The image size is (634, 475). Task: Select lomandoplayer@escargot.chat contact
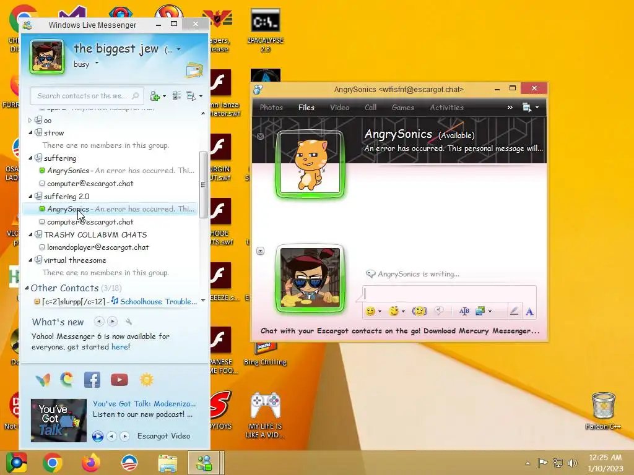click(x=98, y=247)
